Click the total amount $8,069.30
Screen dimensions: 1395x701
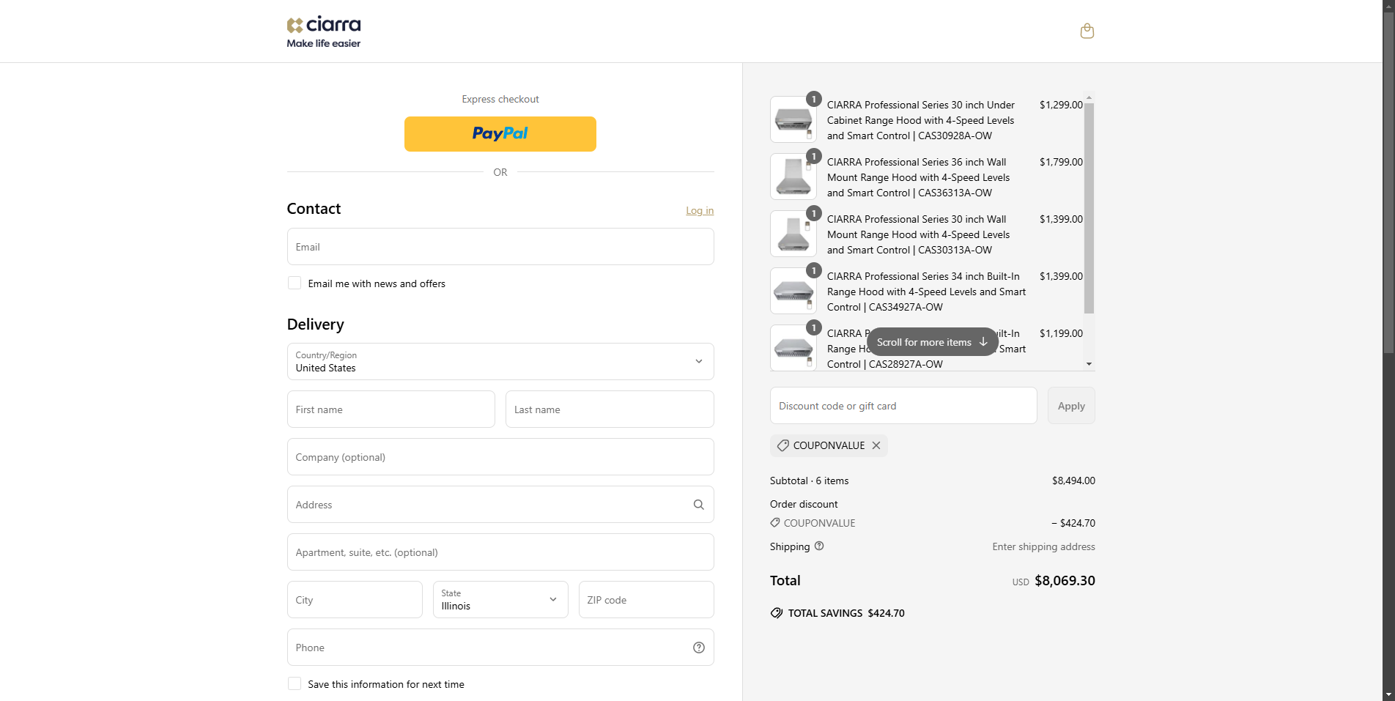(x=1065, y=581)
